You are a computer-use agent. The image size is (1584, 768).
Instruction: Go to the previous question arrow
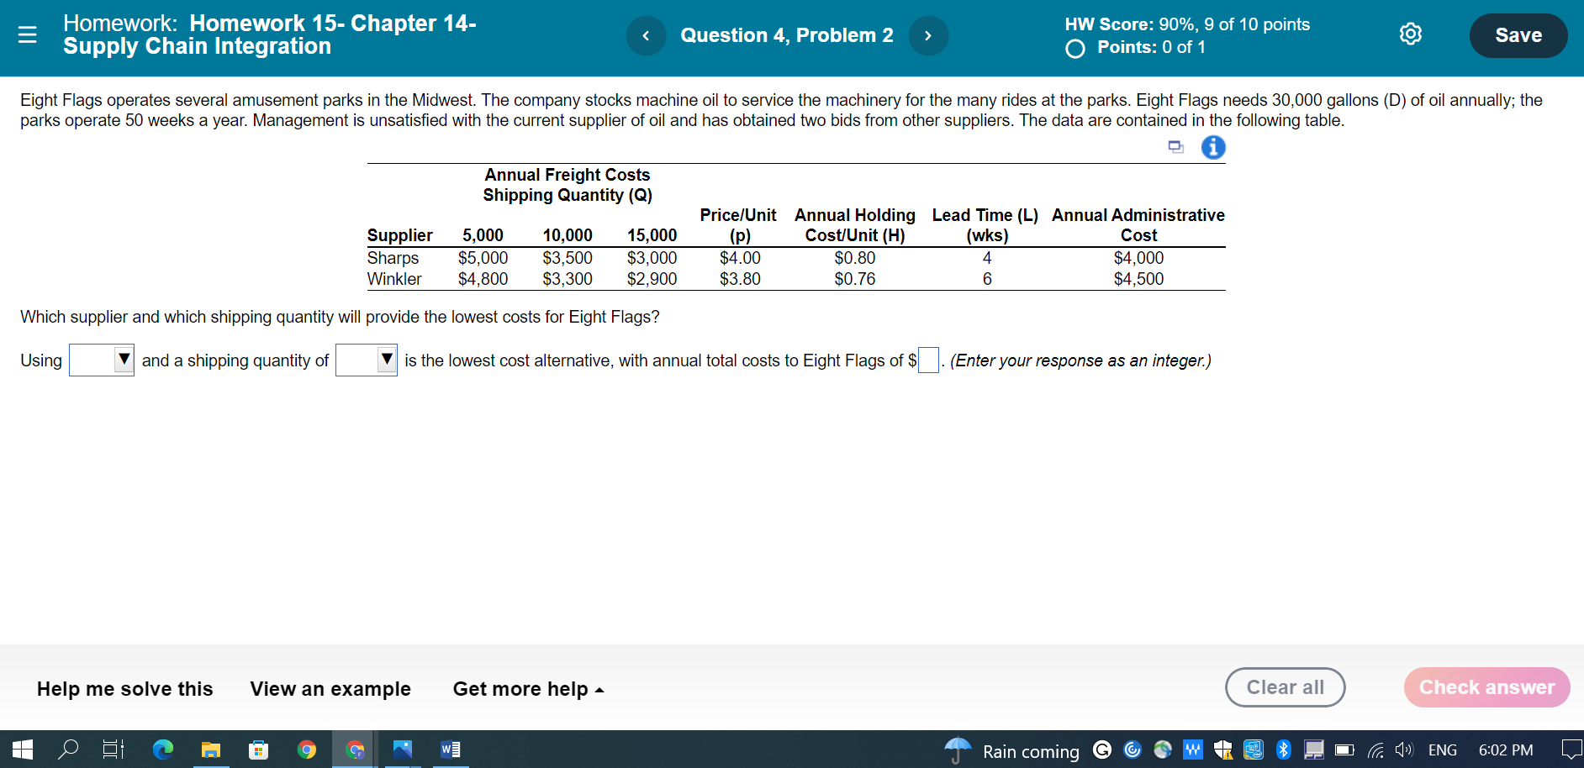(646, 35)
